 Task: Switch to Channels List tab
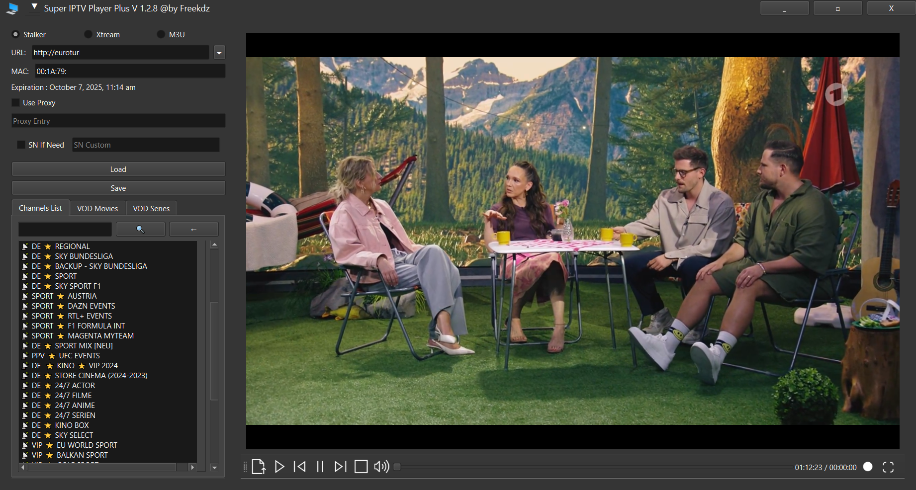pyautogui.click(x=40, y=208)
